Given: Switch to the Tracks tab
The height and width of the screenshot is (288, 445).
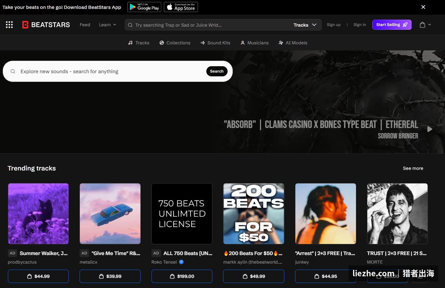Looking at the screenshot, I should tap(139, 43).
